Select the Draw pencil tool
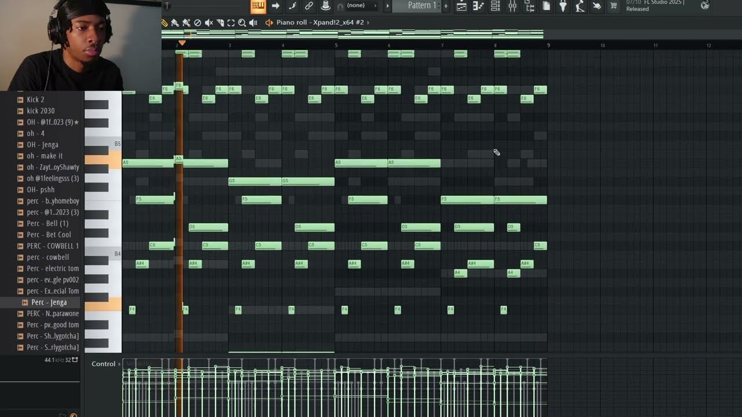Viewport: 742px width, 417px height. (165, 23)
